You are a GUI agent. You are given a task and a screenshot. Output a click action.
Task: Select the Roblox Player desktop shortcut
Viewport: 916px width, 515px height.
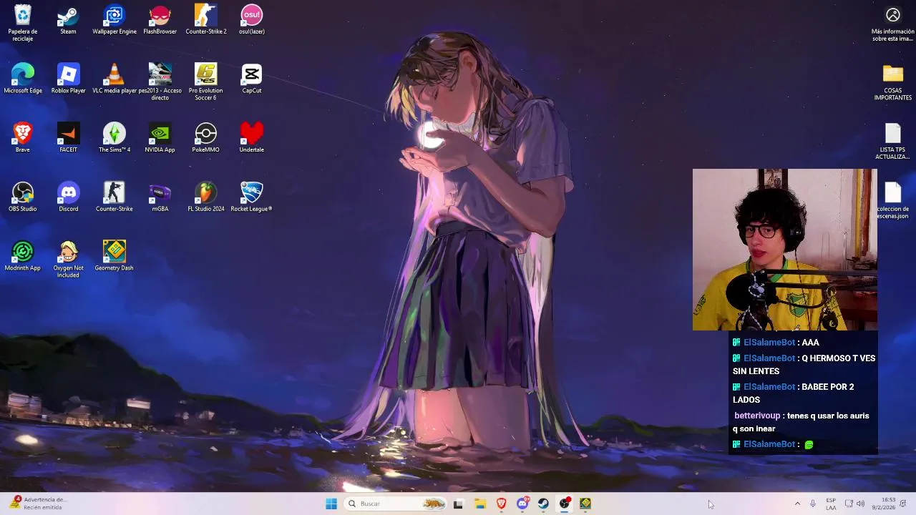[68, 79]
